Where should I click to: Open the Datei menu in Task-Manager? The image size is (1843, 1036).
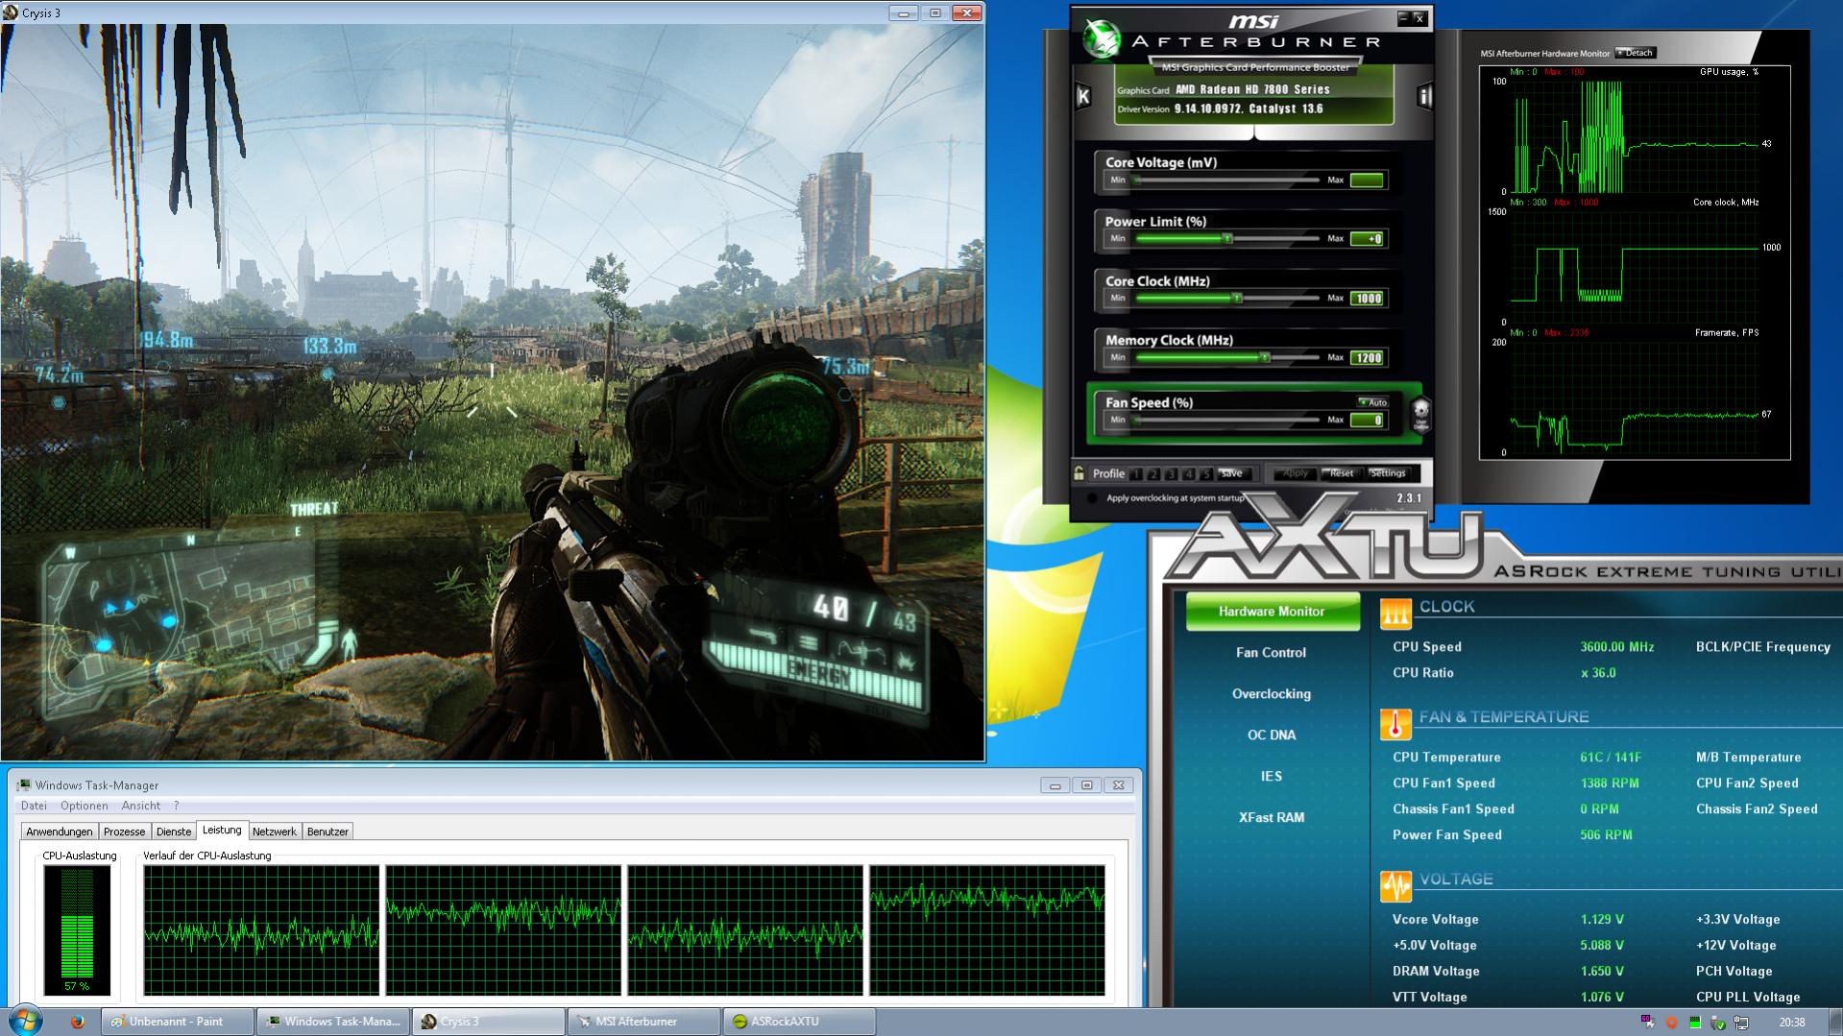point(34,806)
